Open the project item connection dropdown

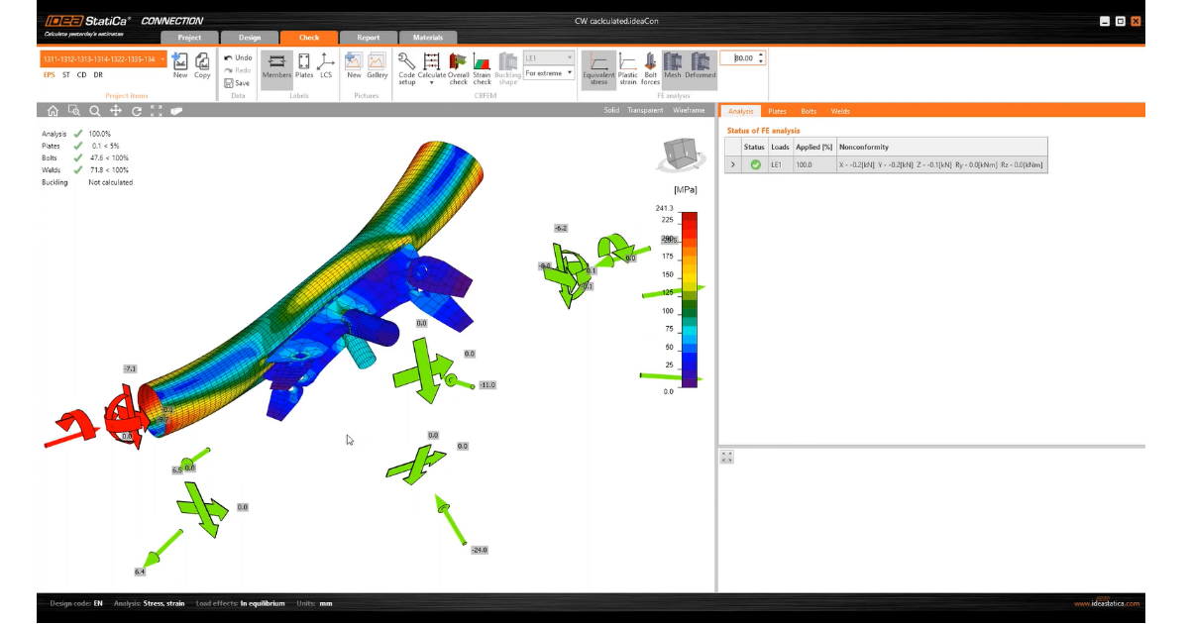162,59
